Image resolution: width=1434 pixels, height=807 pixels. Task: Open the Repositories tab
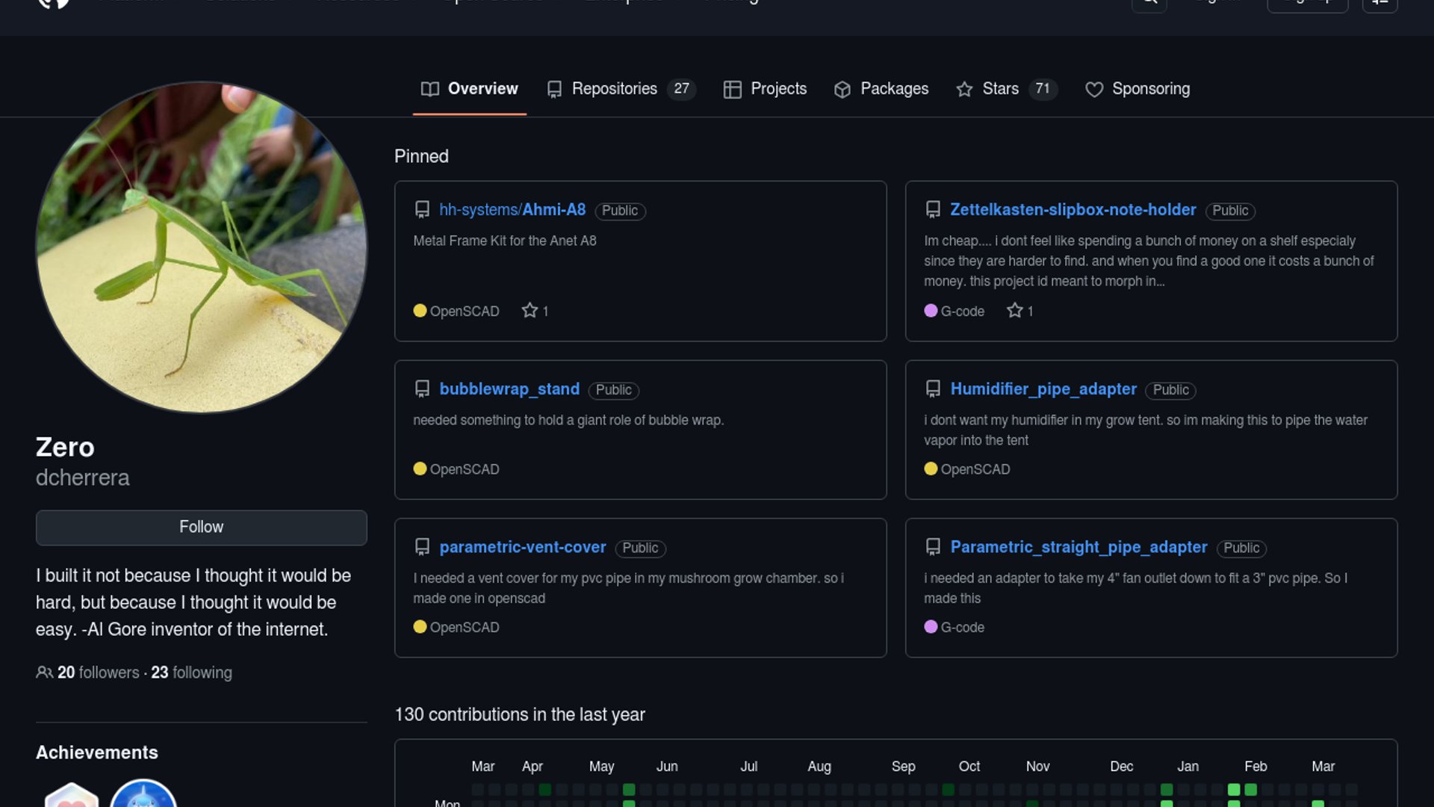[x=614, y=89]
